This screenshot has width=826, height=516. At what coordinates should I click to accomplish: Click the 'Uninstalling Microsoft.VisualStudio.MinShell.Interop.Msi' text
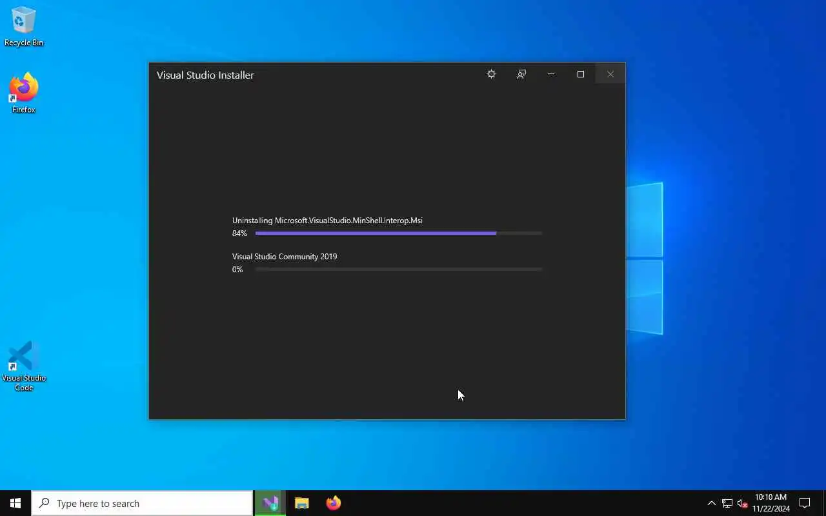click(327, 221)
